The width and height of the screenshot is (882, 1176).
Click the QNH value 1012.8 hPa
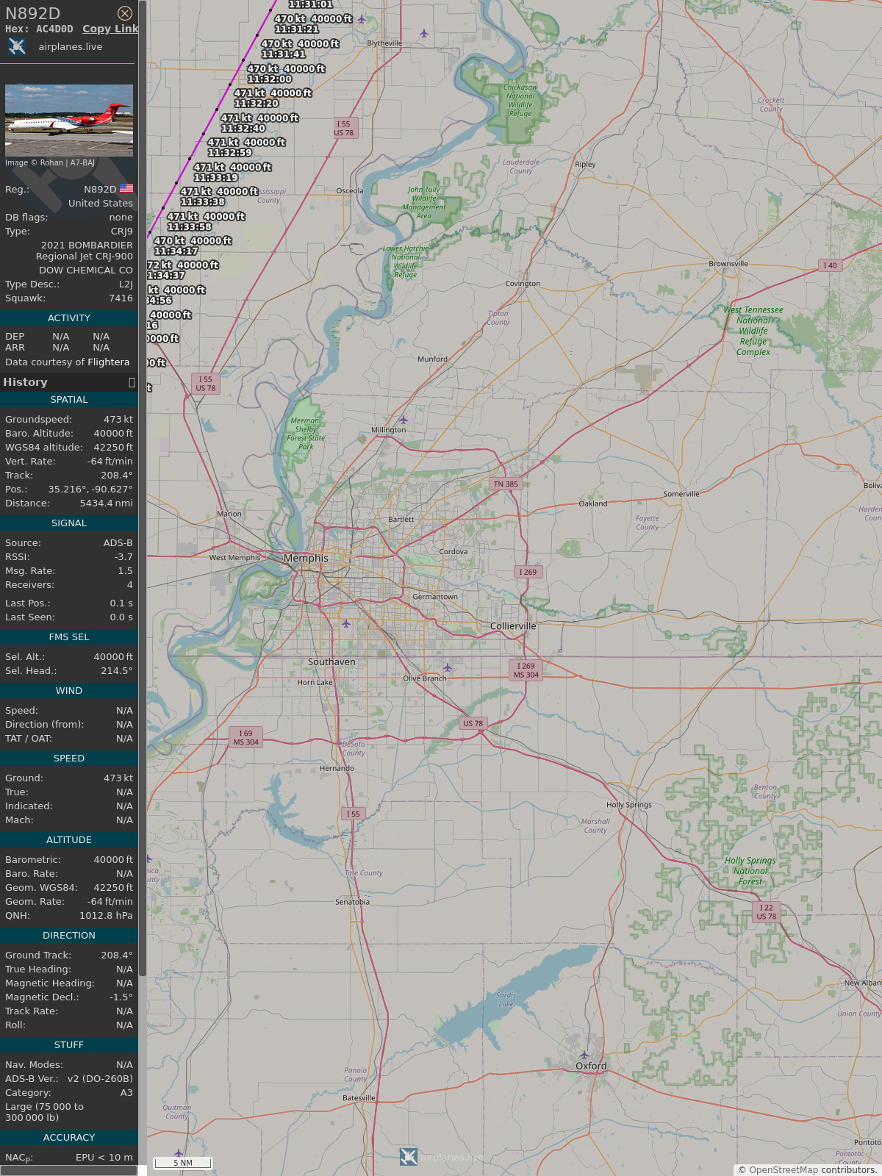107,915
